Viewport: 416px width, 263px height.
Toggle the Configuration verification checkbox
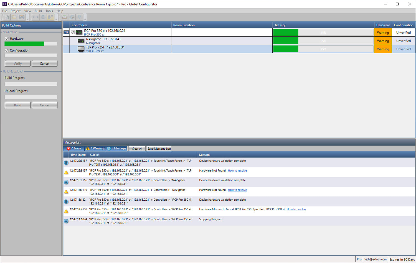(7, 50)
